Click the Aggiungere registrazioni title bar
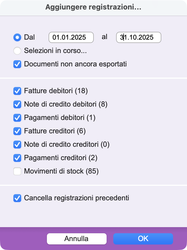The height and width of the screenshot is (250, 187). (x=93, y=8)
